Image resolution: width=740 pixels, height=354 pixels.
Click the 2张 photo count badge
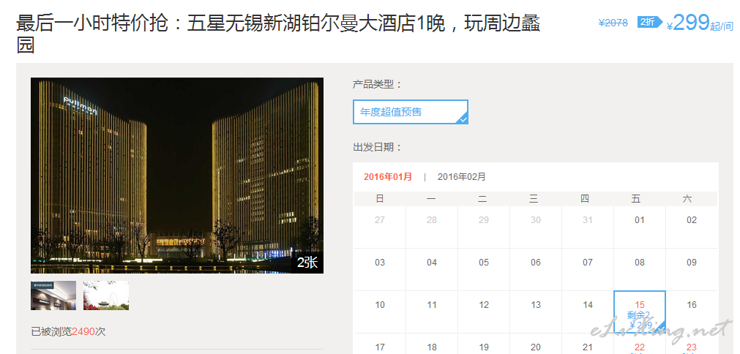coord(307,263)
